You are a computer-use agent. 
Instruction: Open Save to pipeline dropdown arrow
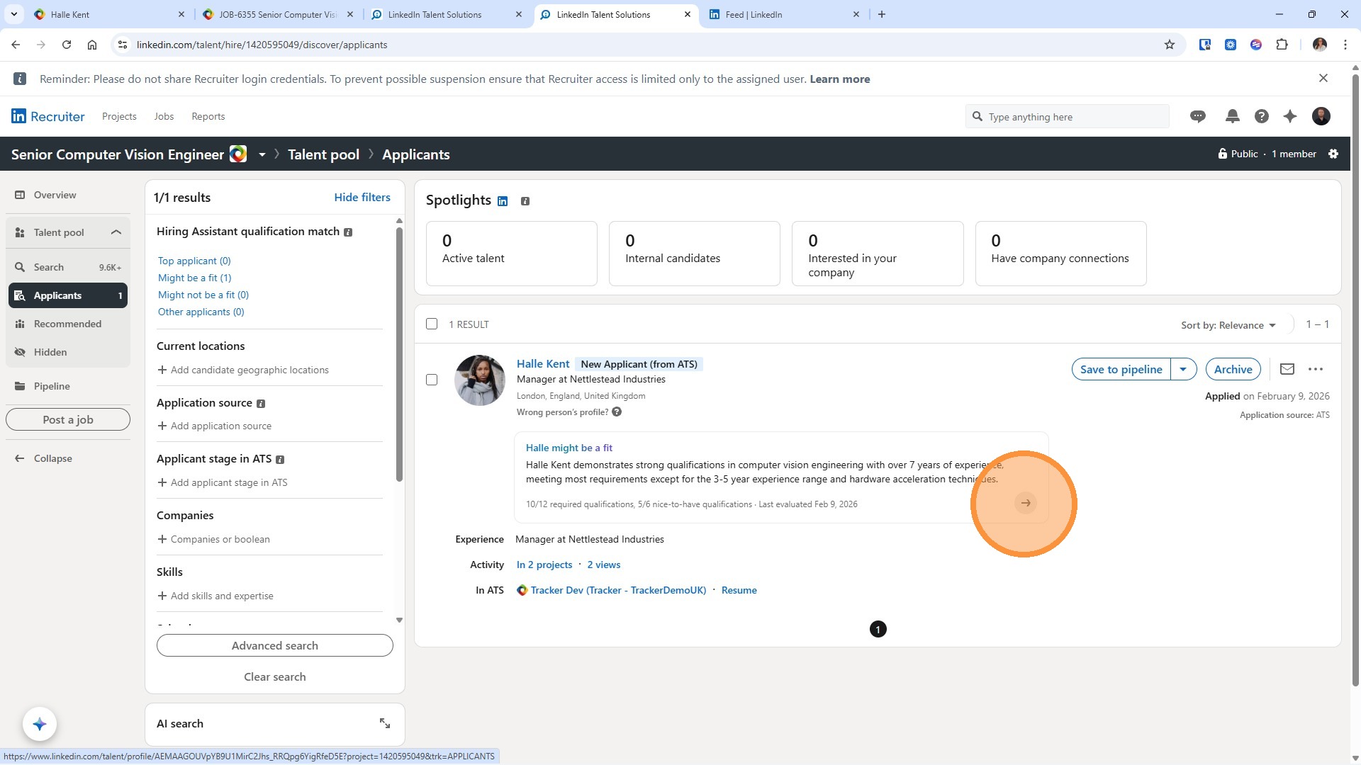[x=1183, y=369]
